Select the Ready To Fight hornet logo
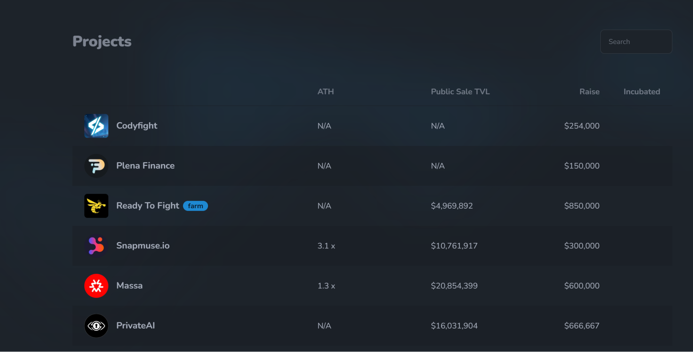Screen dimensions: 693x352 click(x=96, y=206)
